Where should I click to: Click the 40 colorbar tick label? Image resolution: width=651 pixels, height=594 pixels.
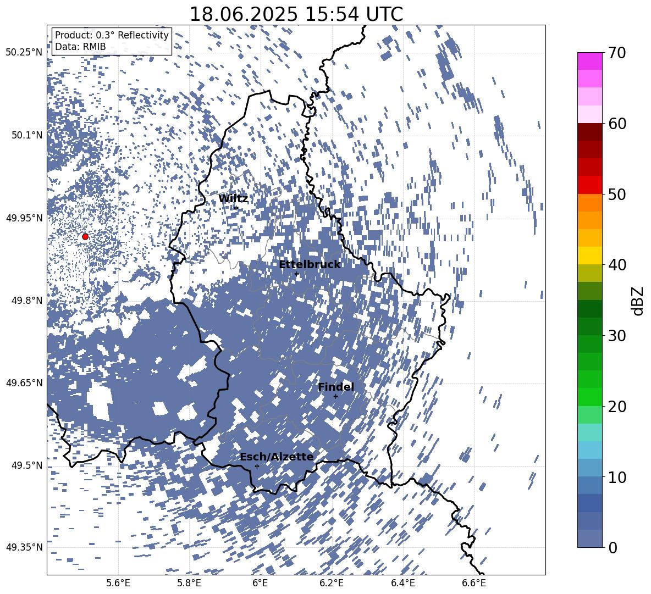coord(617,265)
